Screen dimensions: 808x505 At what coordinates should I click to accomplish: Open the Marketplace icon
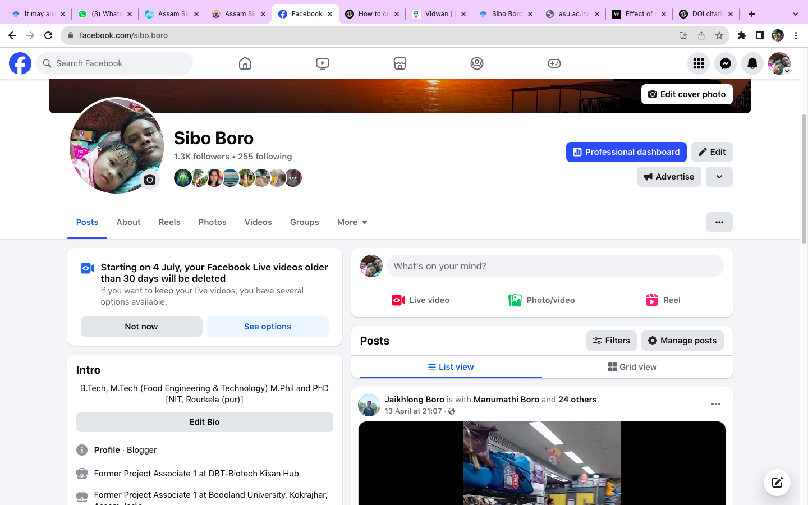click(x=400, y=63)
